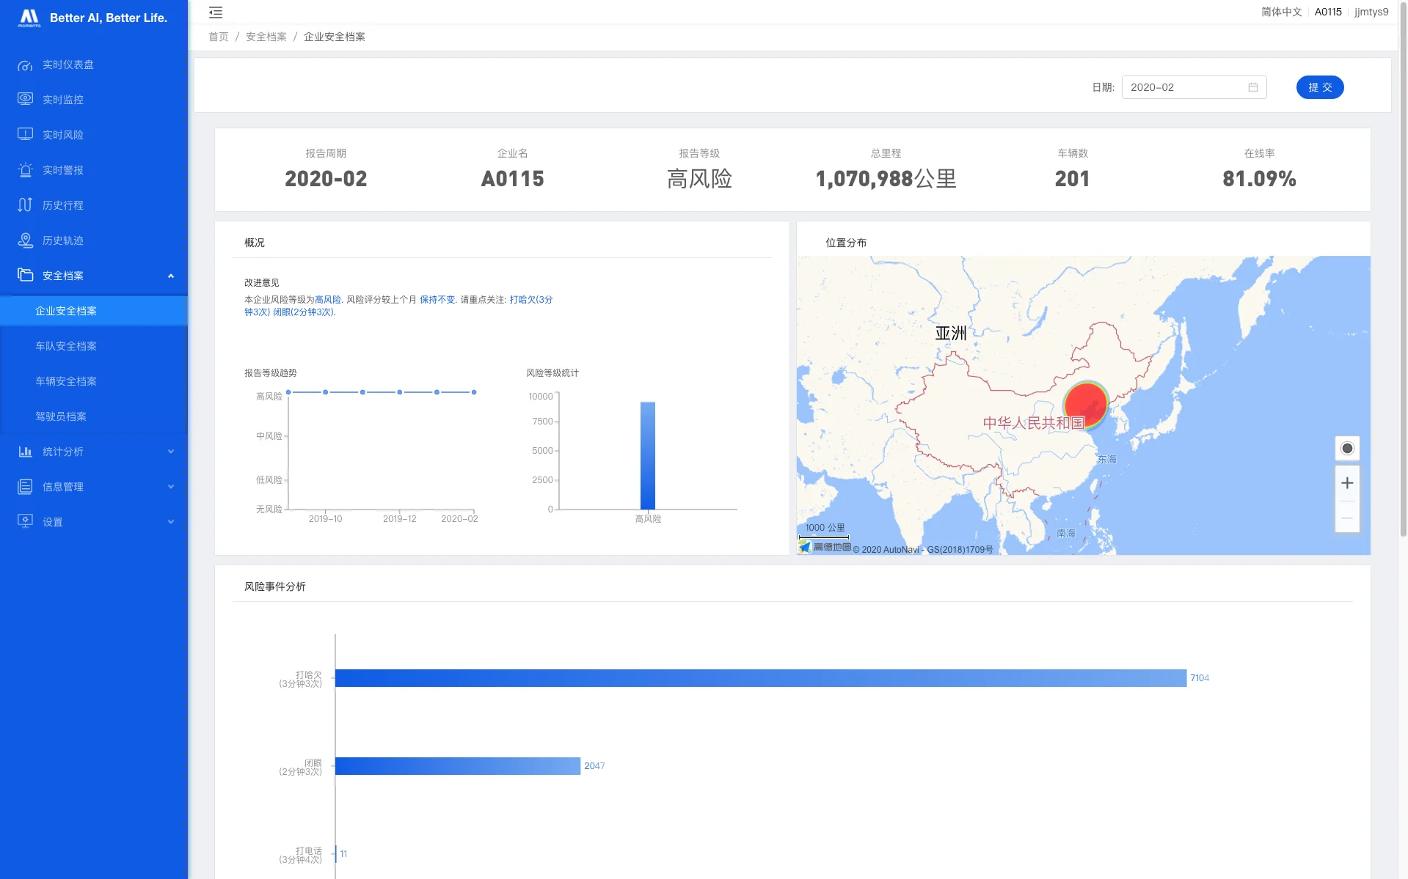Image resolution: width=1408 pixels, height=879 pixels.
Task: Zoom in the map with plus button
Action: point(1347,483)
